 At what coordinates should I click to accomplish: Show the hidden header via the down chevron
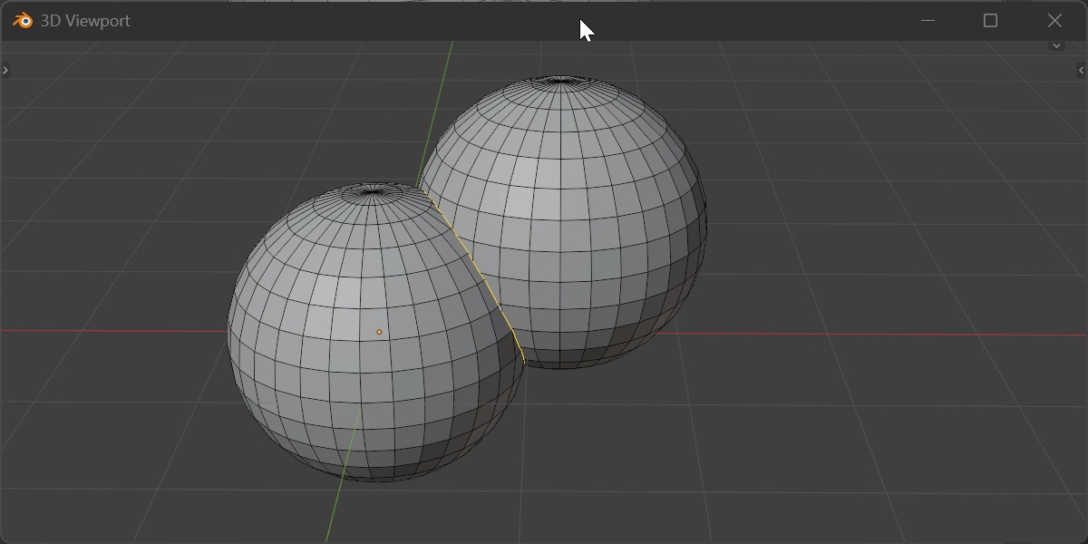[x=1056, y=45]
